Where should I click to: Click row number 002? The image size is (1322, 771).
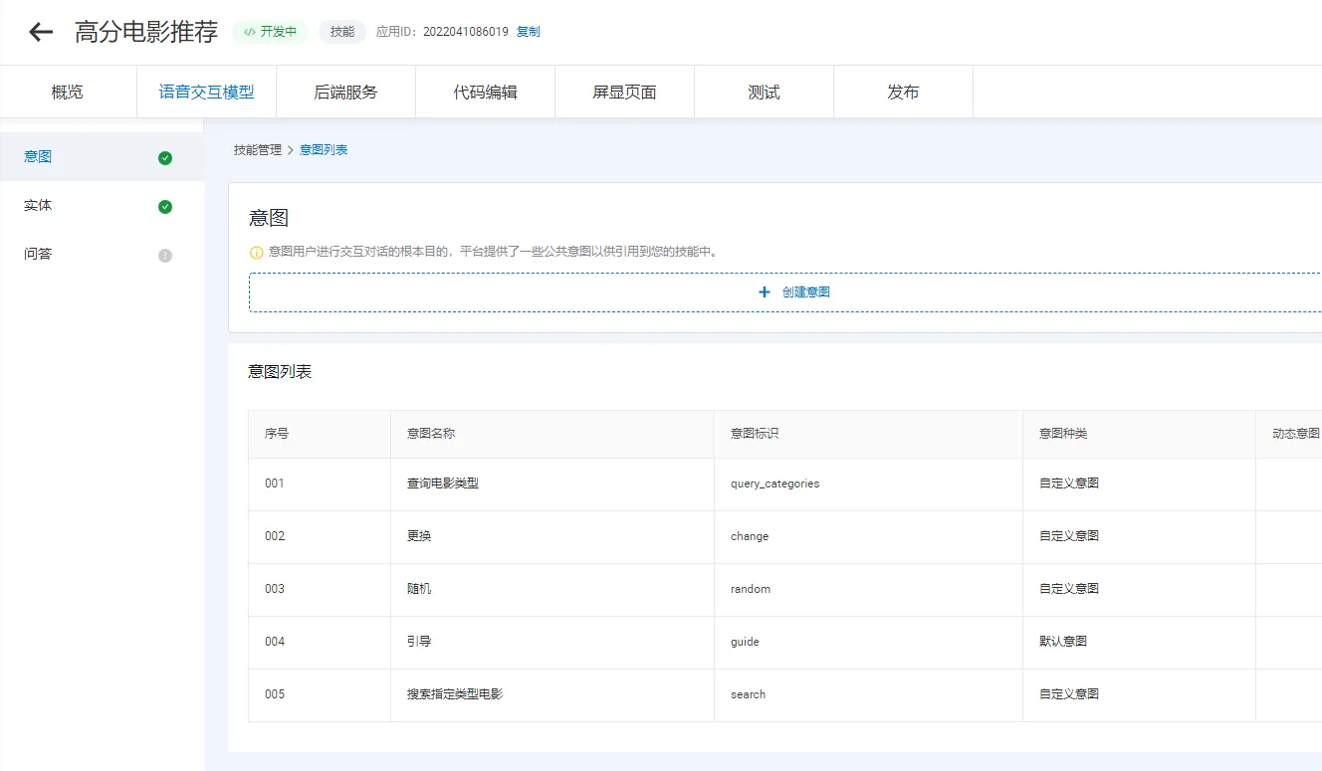275,536
